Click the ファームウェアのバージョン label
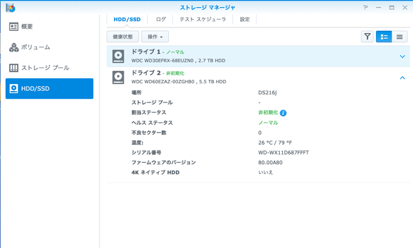Viewport: 413px width, 248px height. pyautogui.click(x=164, y=163)
